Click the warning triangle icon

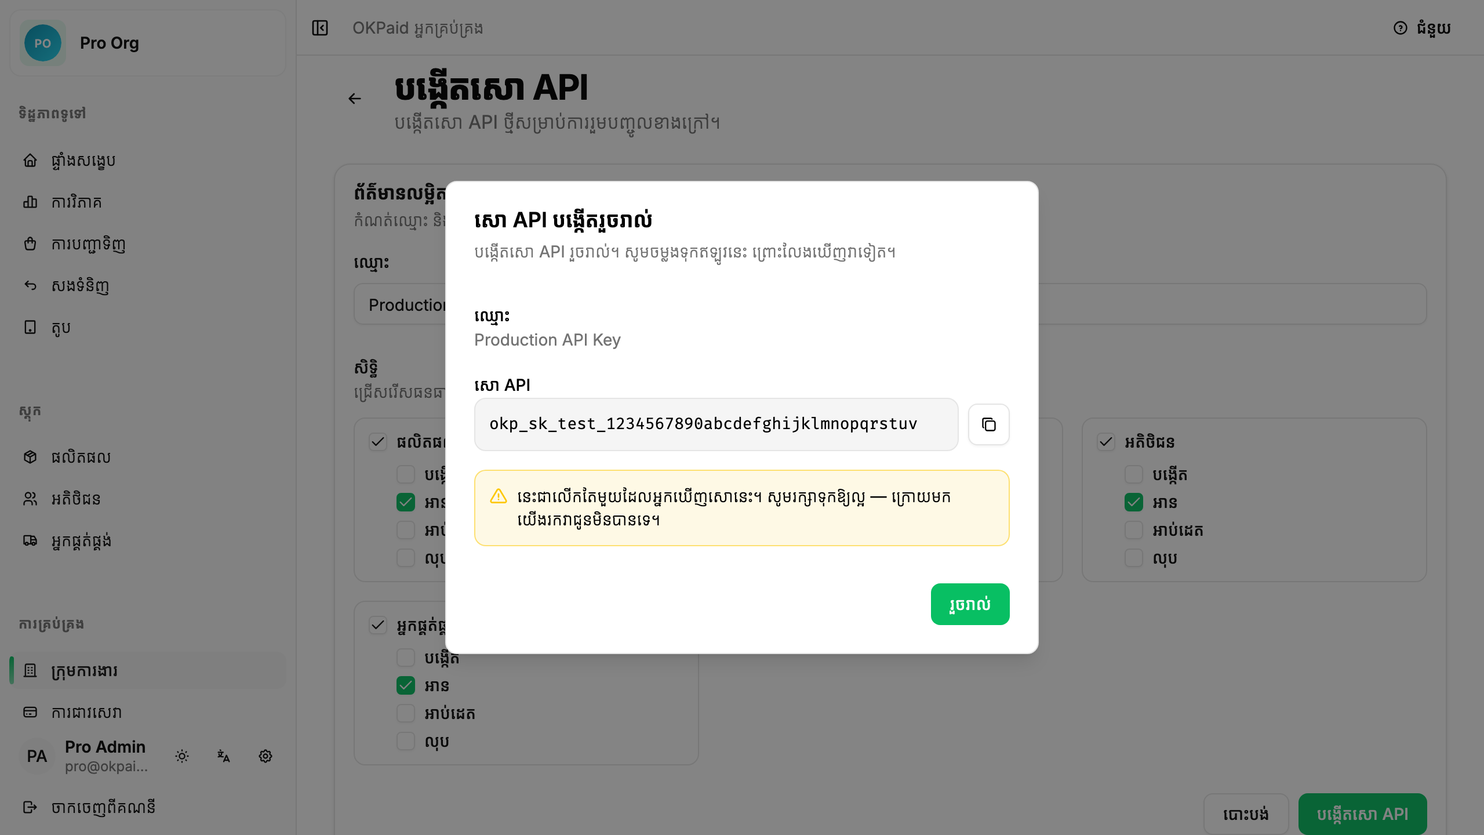(x=499, y=496)
